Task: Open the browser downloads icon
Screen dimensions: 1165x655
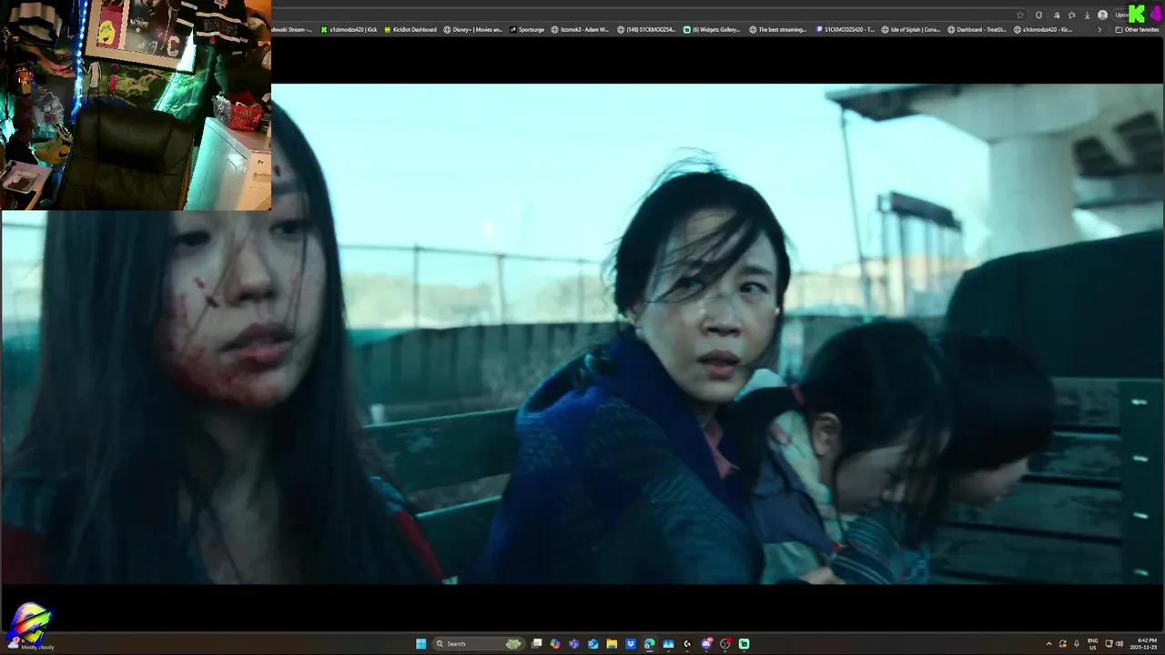Action: (x=1088, y=15)
